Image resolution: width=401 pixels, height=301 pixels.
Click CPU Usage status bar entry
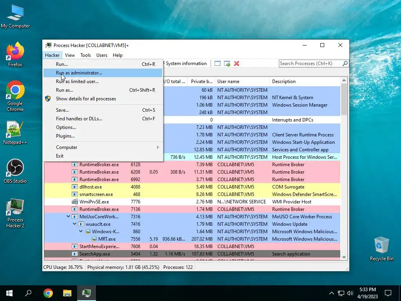pyautogui.click(x=63, y=267)
